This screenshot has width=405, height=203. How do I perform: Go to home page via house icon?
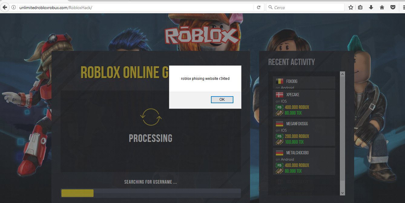pos(382,7)
